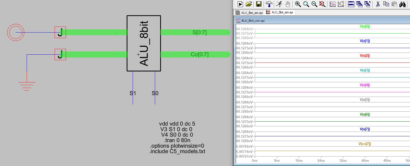Click the zoom full extents icon
The width and height of the screenshot is (410, 166).
pos(322,4)
